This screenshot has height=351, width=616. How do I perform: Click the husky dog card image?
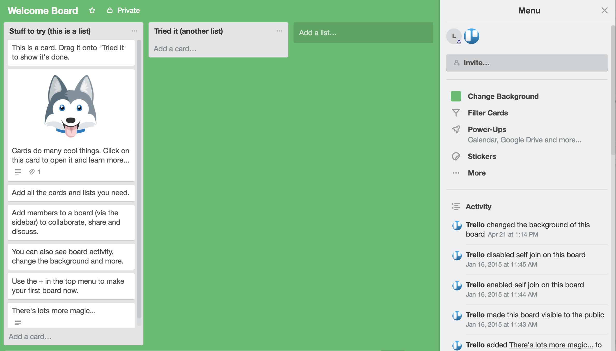[71, 106]
